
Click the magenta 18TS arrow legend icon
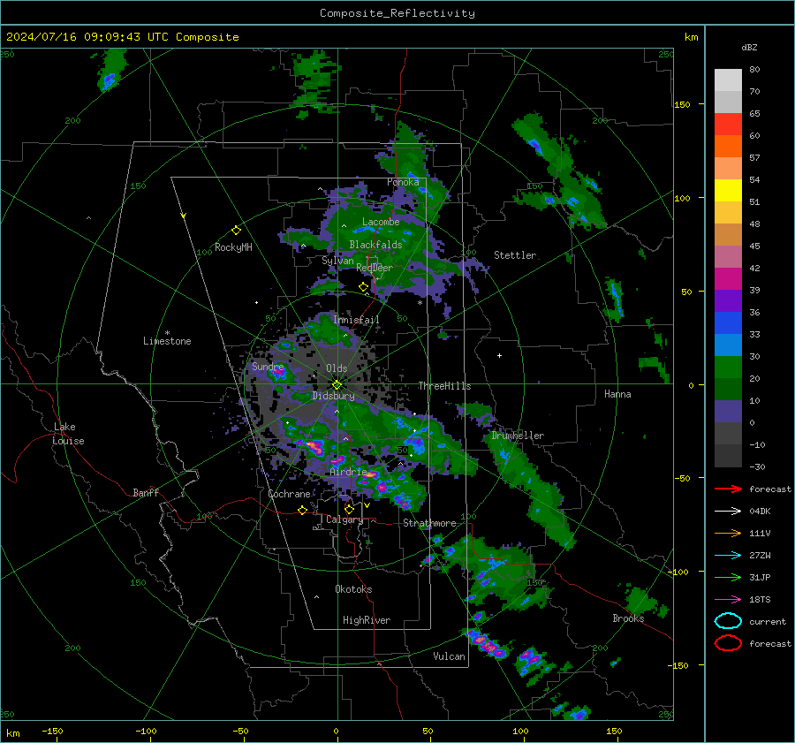[728, 600]
